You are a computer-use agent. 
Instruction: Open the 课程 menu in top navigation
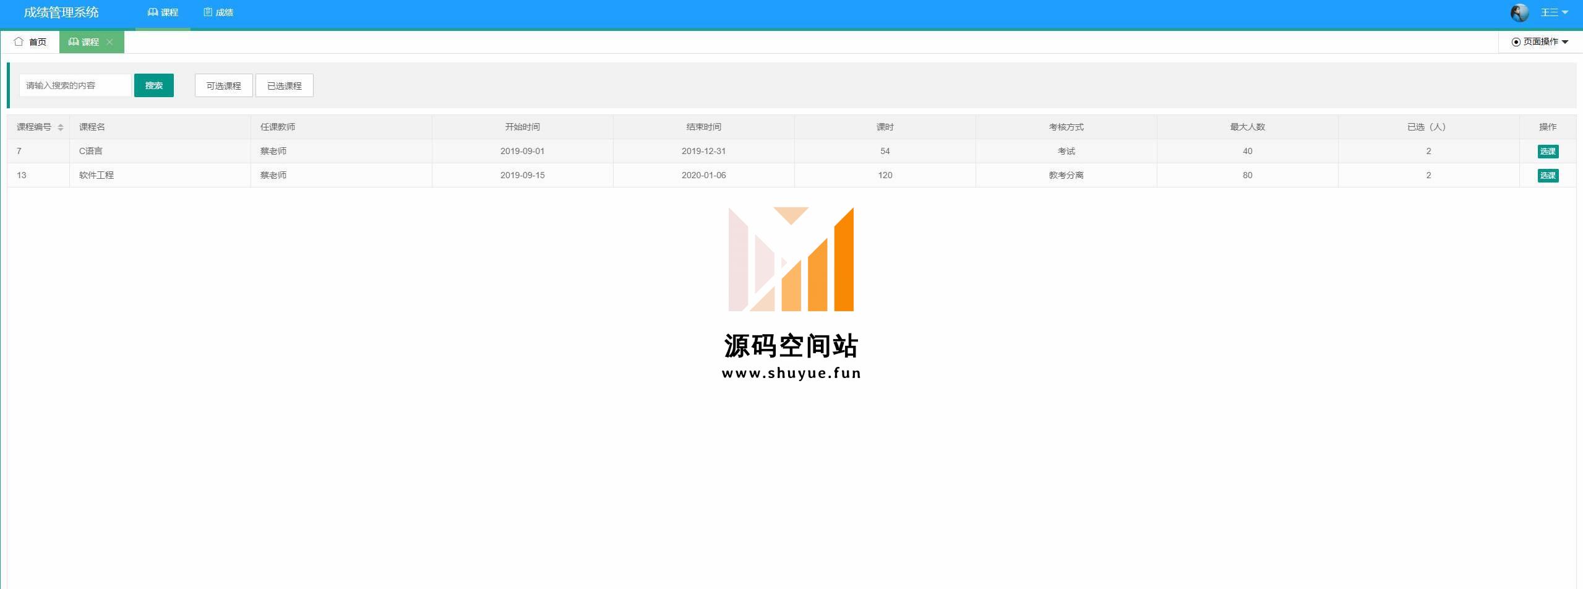[163, 12]
